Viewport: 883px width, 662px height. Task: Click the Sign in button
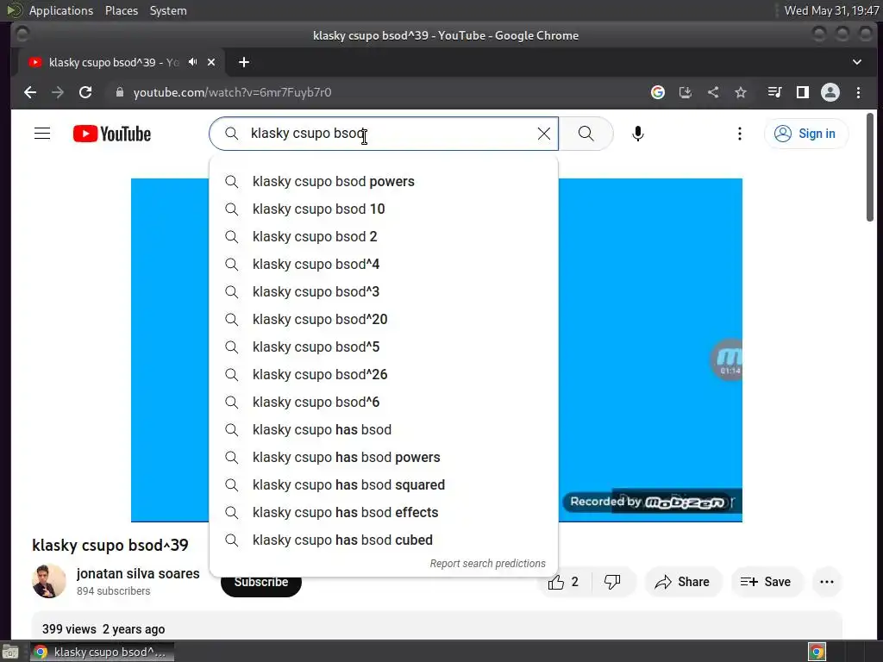805,134
